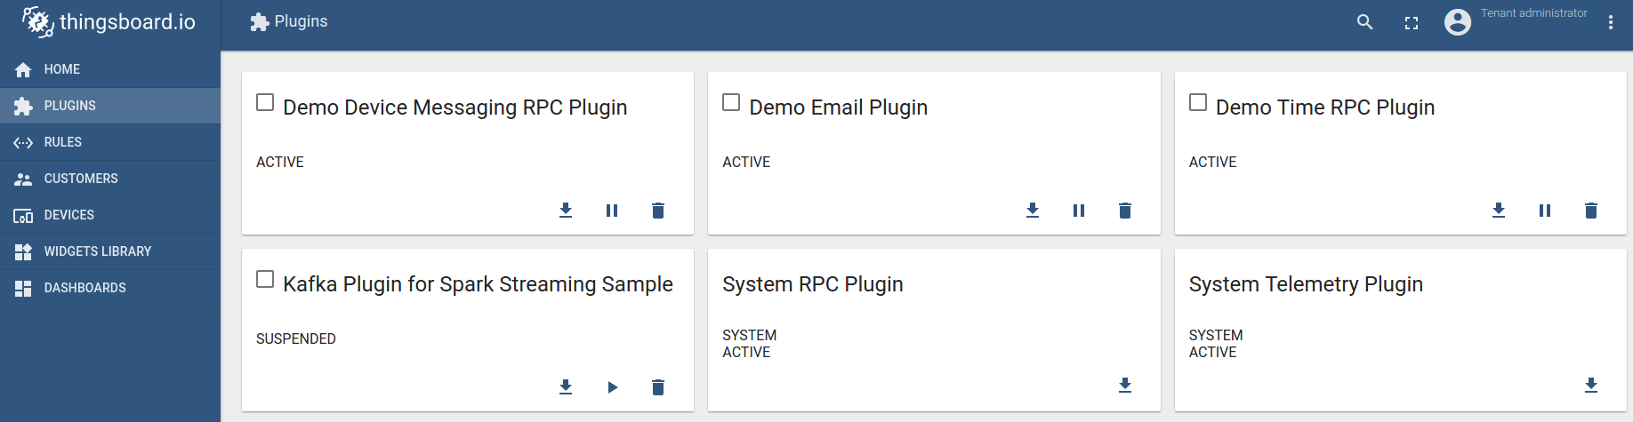
Task: Suspend the Demo Email Plugin
Action: pos(1079,211)
